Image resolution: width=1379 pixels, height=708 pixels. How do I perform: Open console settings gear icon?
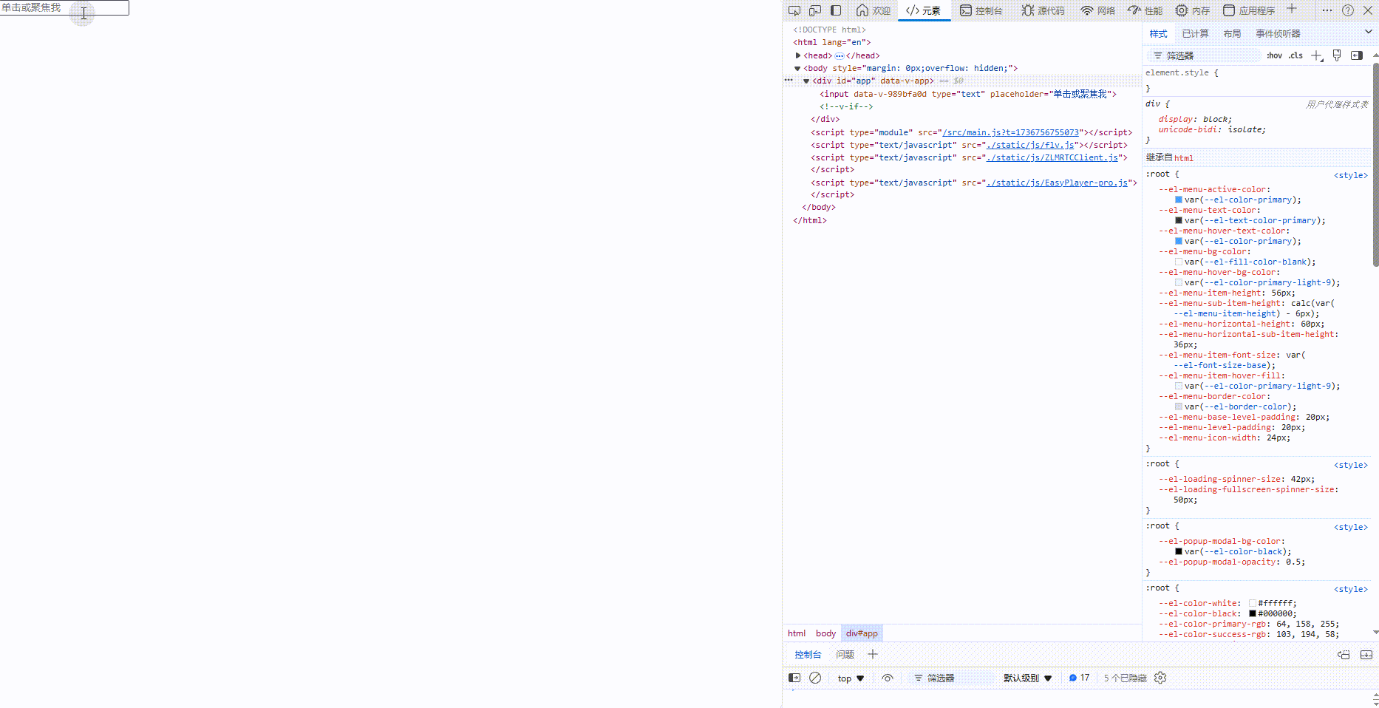[x=1160, y=678]
